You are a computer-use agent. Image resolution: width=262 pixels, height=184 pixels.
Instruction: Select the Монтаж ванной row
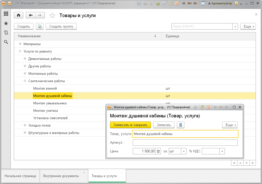pos(135,88)
